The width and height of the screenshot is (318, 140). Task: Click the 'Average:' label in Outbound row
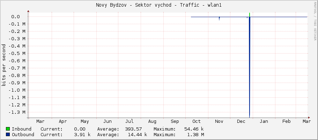[x=108, y=134]
